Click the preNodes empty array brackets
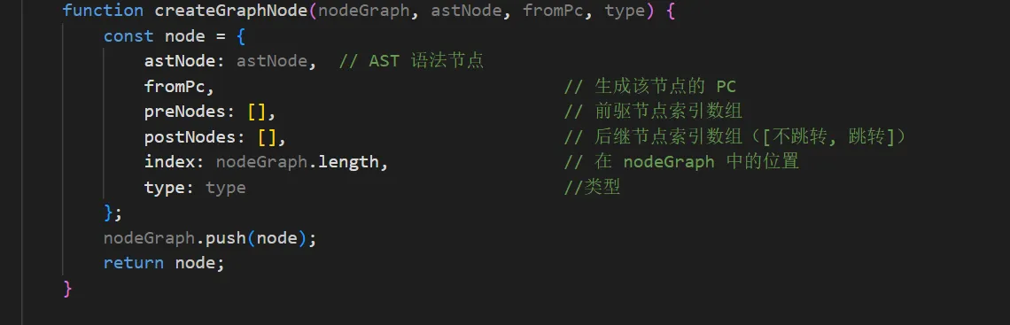This screenshot has width=1010, height=325. pos(256,112)
